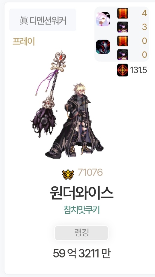Click the gold crest fame icon
Viewport: 155px width, 277px height.
(68, 174)
